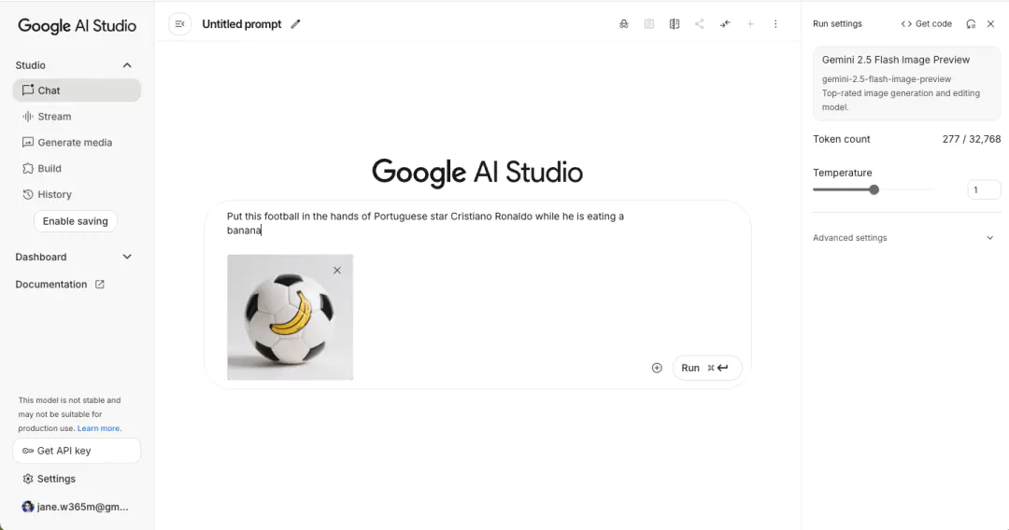Click the Temperature value input field
This screenshot has height=530, width=1009.
coord(984,189)
